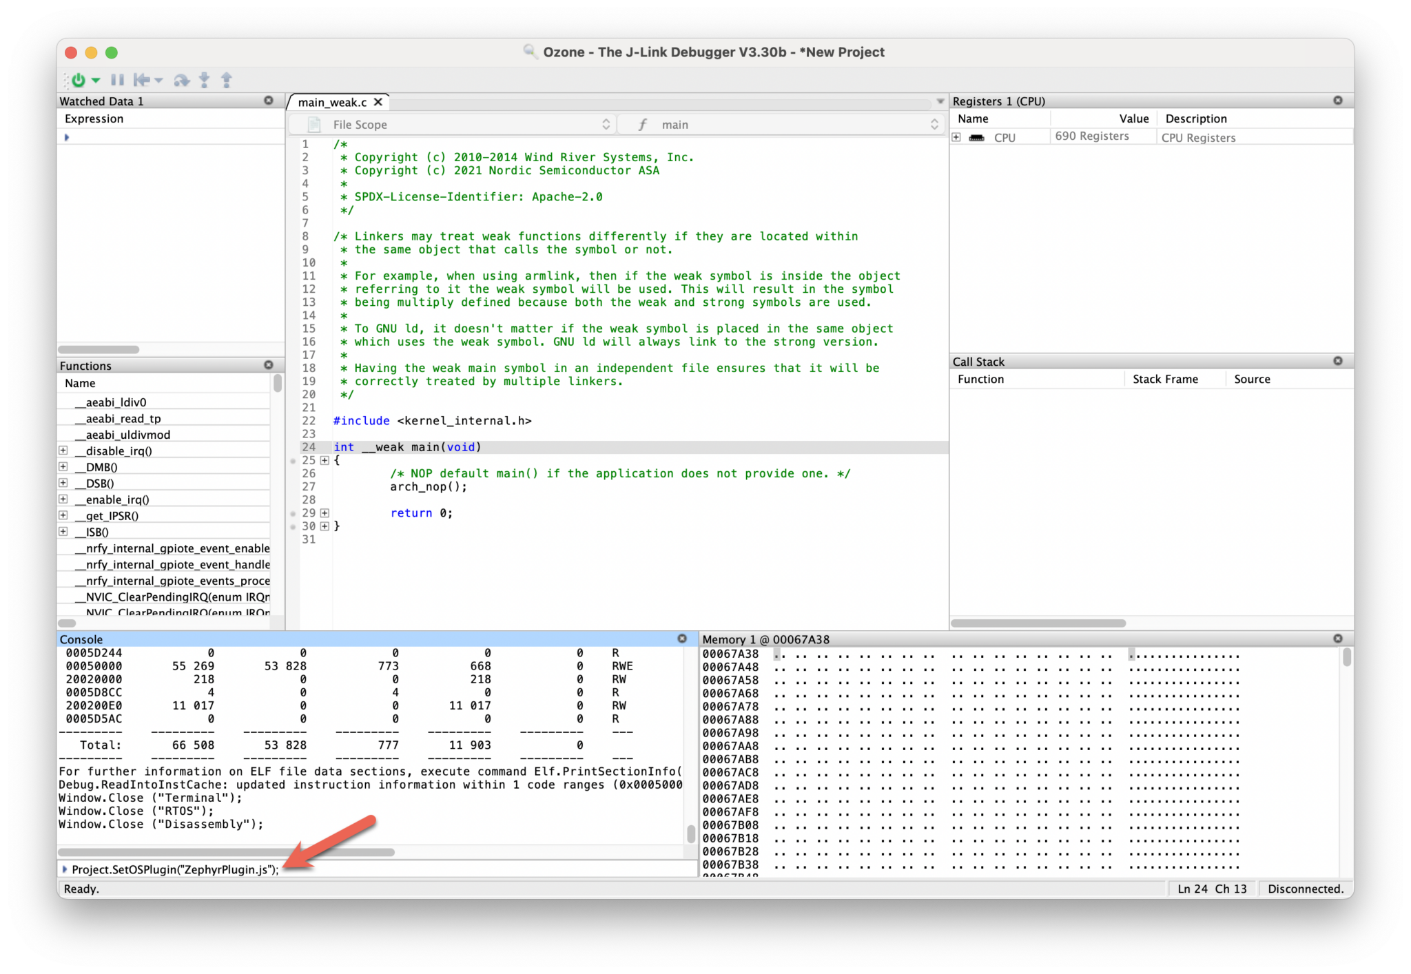
Task: Switch to the main_weak.c tab
Action: [x=332, y=102]
